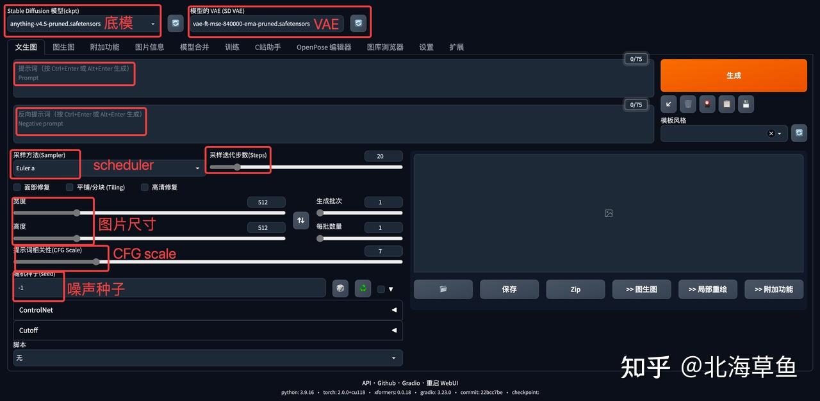This screenshot has width=820, height=401.
Task: Send image to 局部重绘
Action: click(708, 289)
